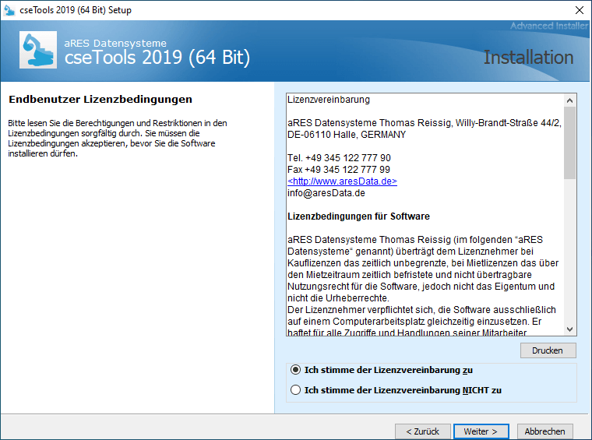Viewport: 592px width, 440px height.
Task: Click the license scrollbar up arrow
Action: 569,100
